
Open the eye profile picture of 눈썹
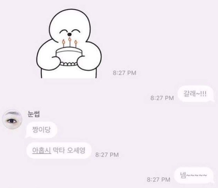point(12,119)
